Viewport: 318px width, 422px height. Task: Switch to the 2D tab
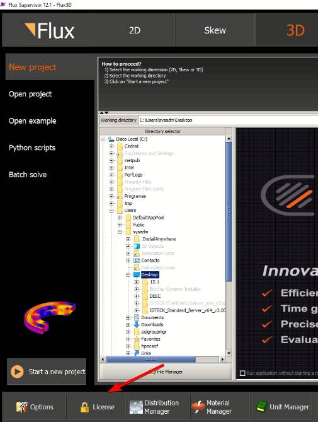click(135, 30)
